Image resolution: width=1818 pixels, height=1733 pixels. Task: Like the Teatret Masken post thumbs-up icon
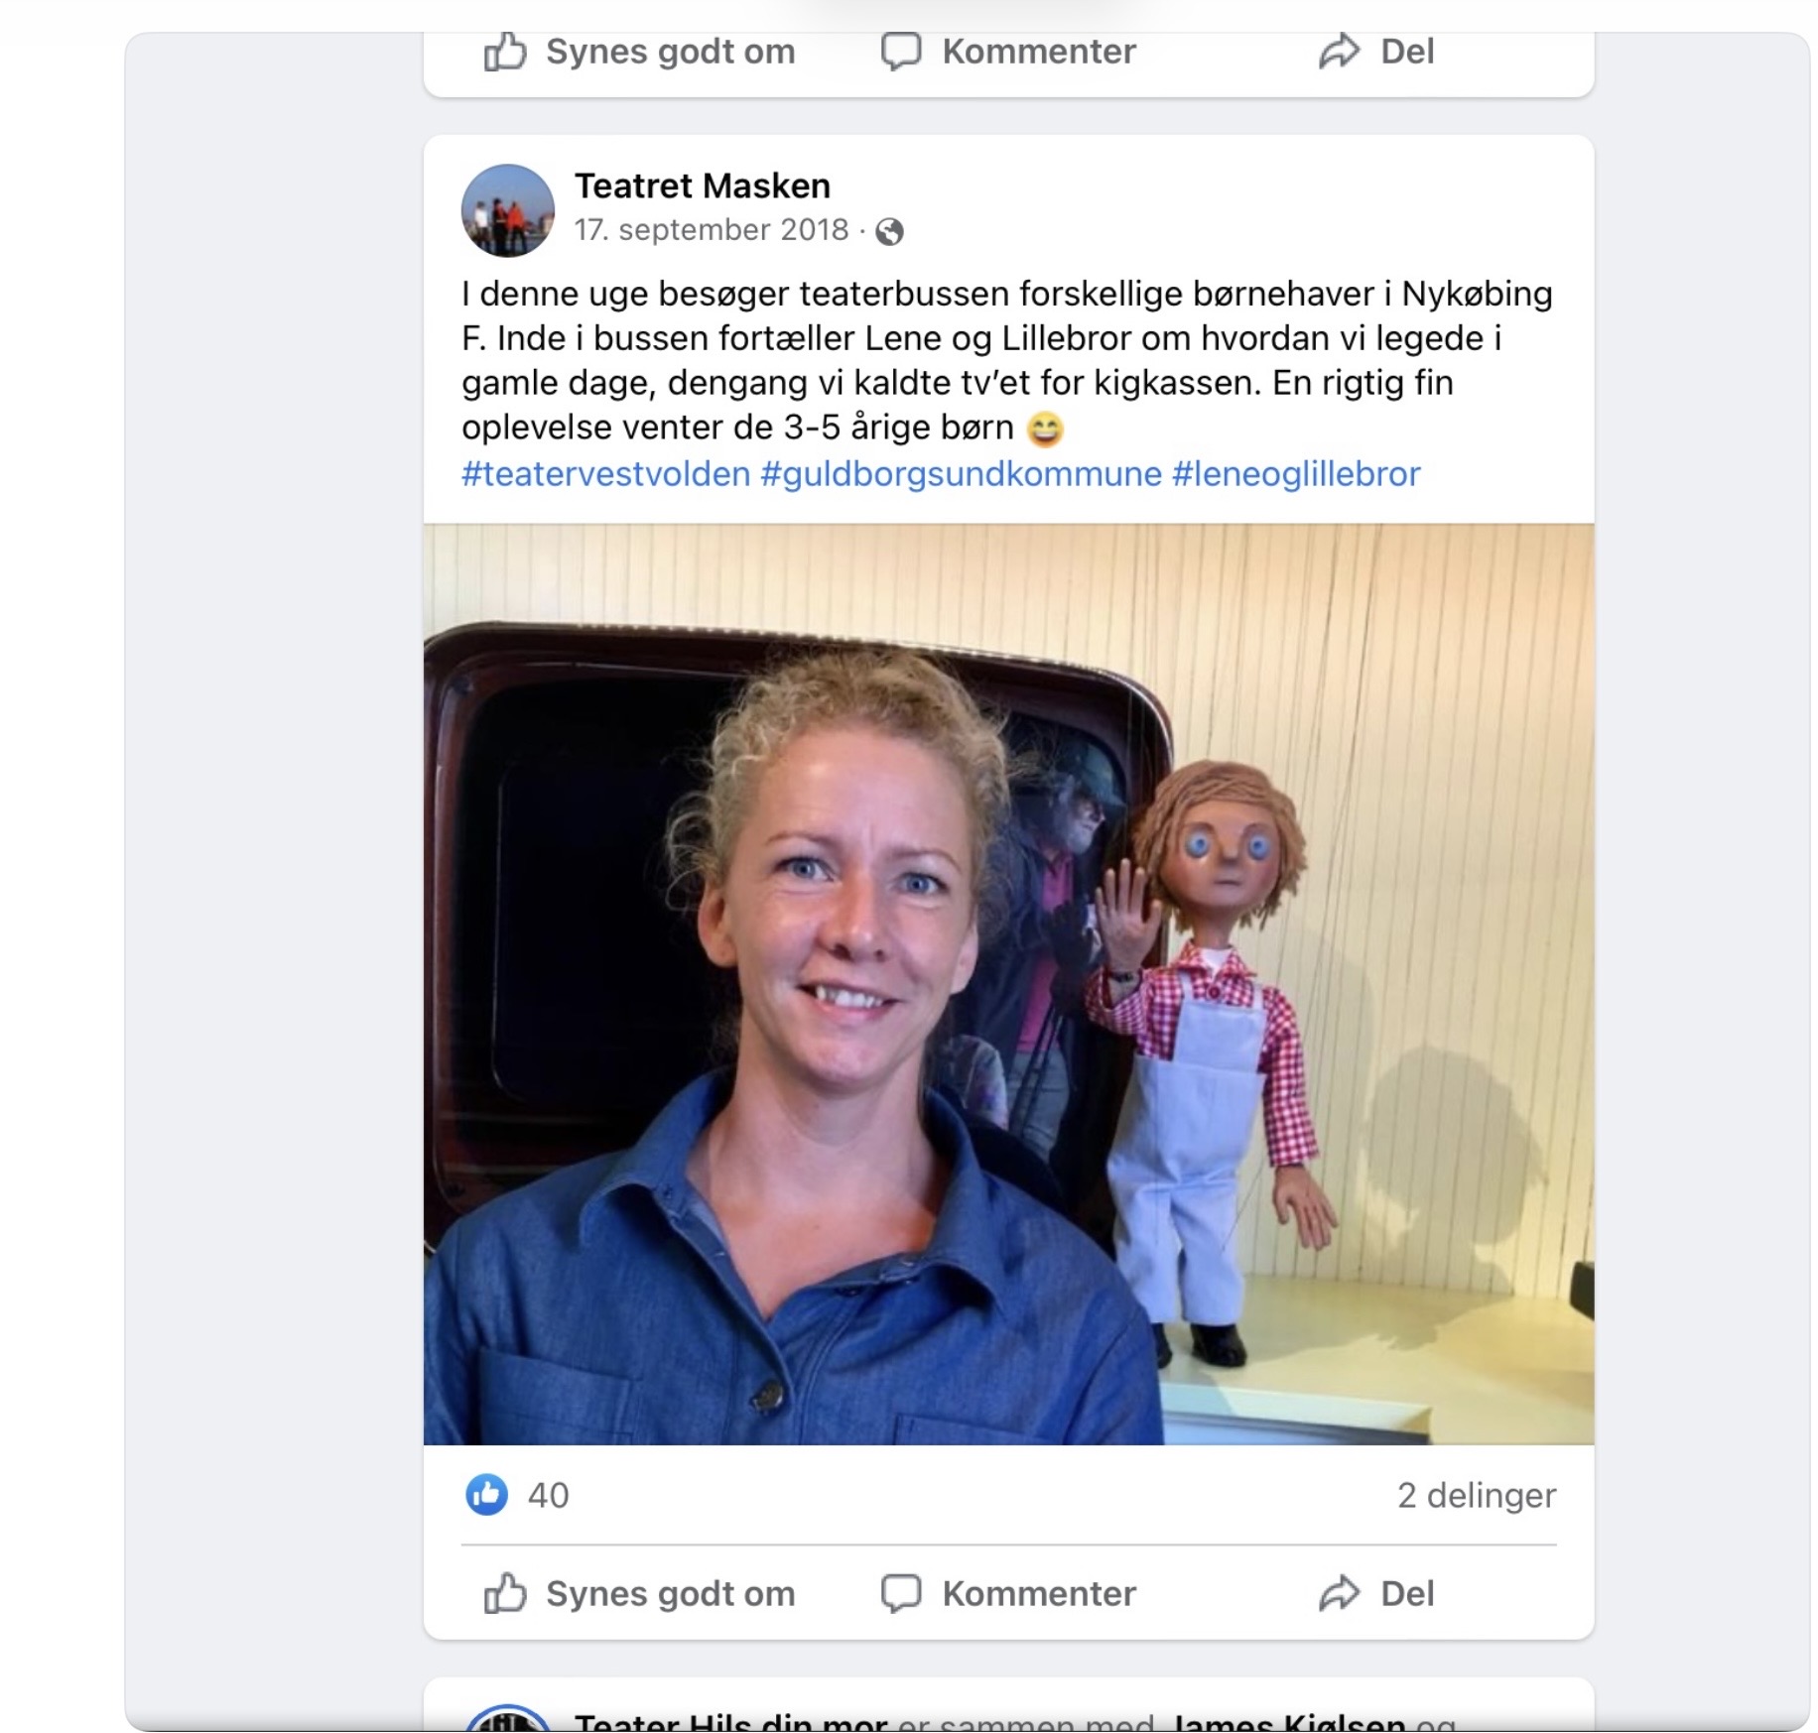point(504,1593)
